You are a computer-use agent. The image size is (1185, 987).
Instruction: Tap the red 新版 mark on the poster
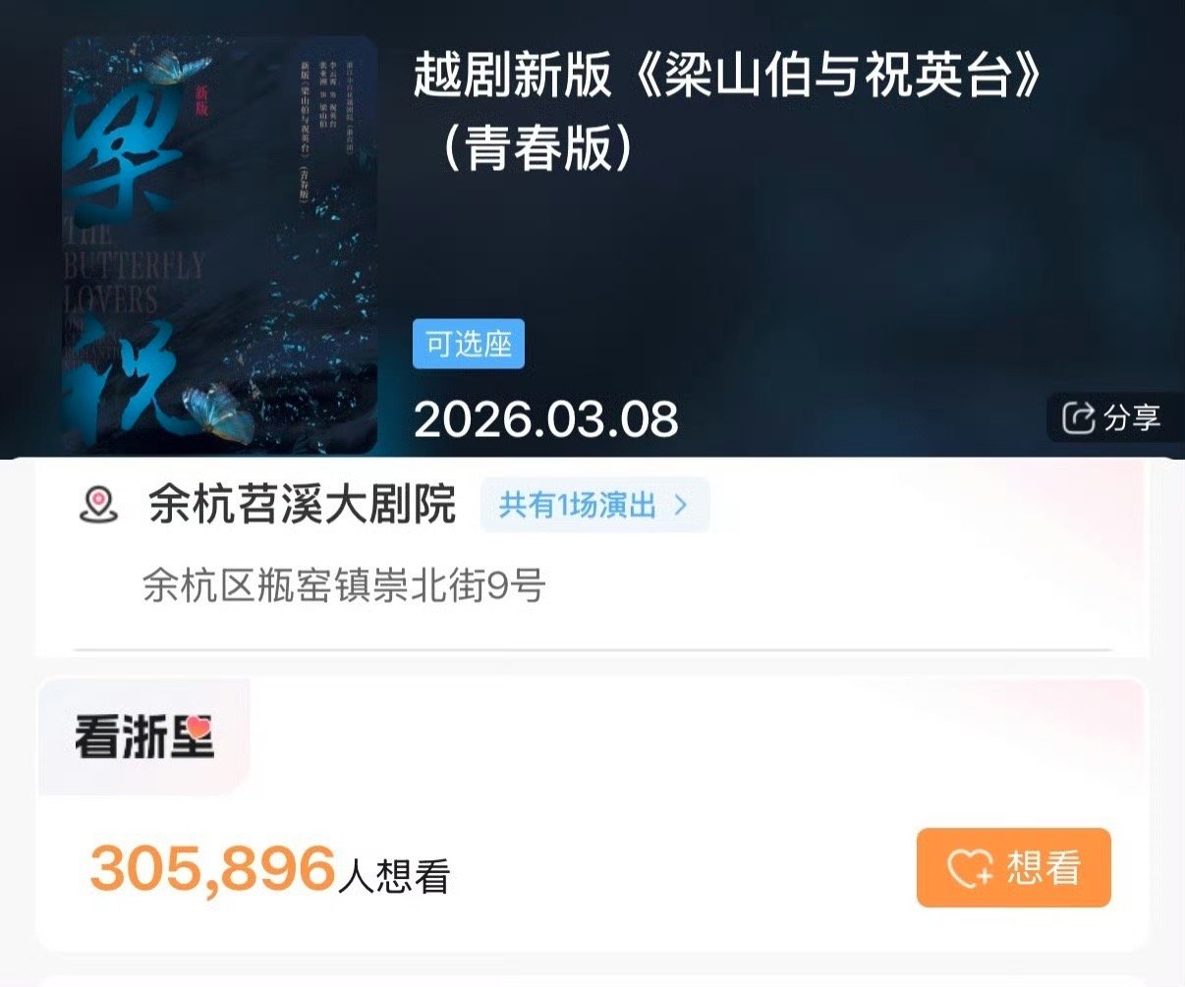pyautogui.click(x=201, y=101)
